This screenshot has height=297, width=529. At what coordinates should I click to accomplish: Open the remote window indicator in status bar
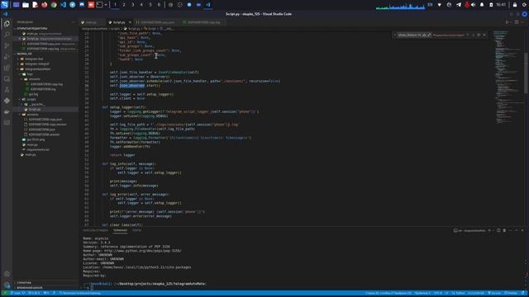pyautogui.click(x=5, y=294)
